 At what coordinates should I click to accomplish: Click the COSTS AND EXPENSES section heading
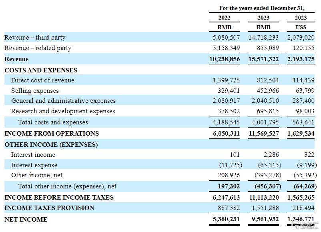coord(41,70)
